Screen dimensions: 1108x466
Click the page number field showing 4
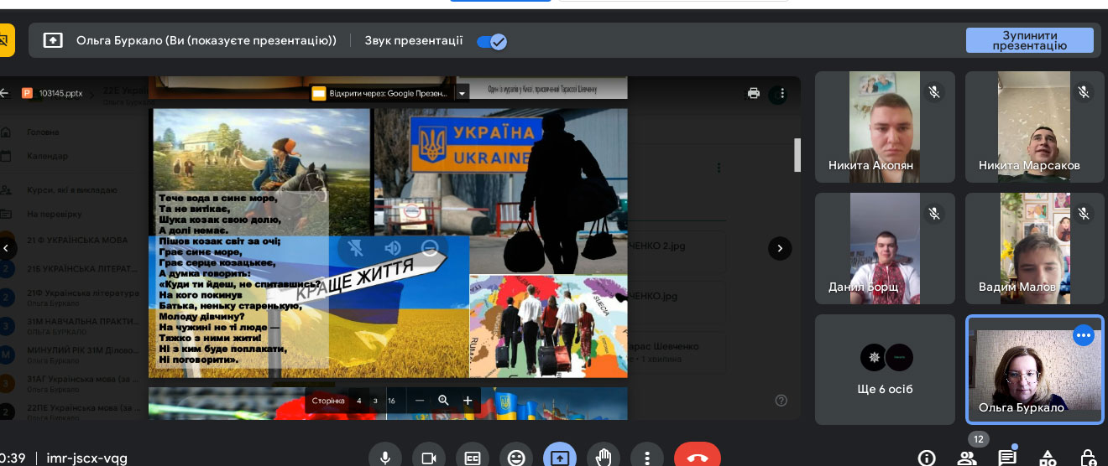[359, 401]
